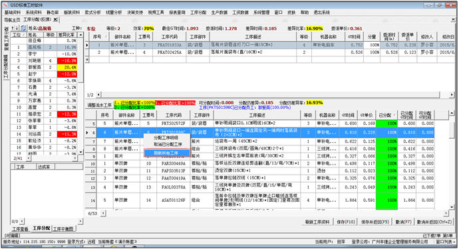Select lower grid row with code FAKS00449A
The image size is (459, 249).
259,163
